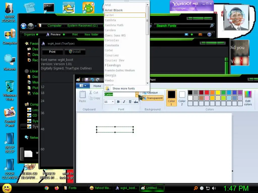Select the Computer desktop icon
The width and height of the screenshot is (258, 193).
pos(10,37)
